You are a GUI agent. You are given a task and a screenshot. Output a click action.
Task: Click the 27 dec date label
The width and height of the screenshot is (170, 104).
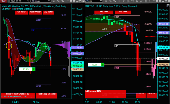(x=36, y=102)
